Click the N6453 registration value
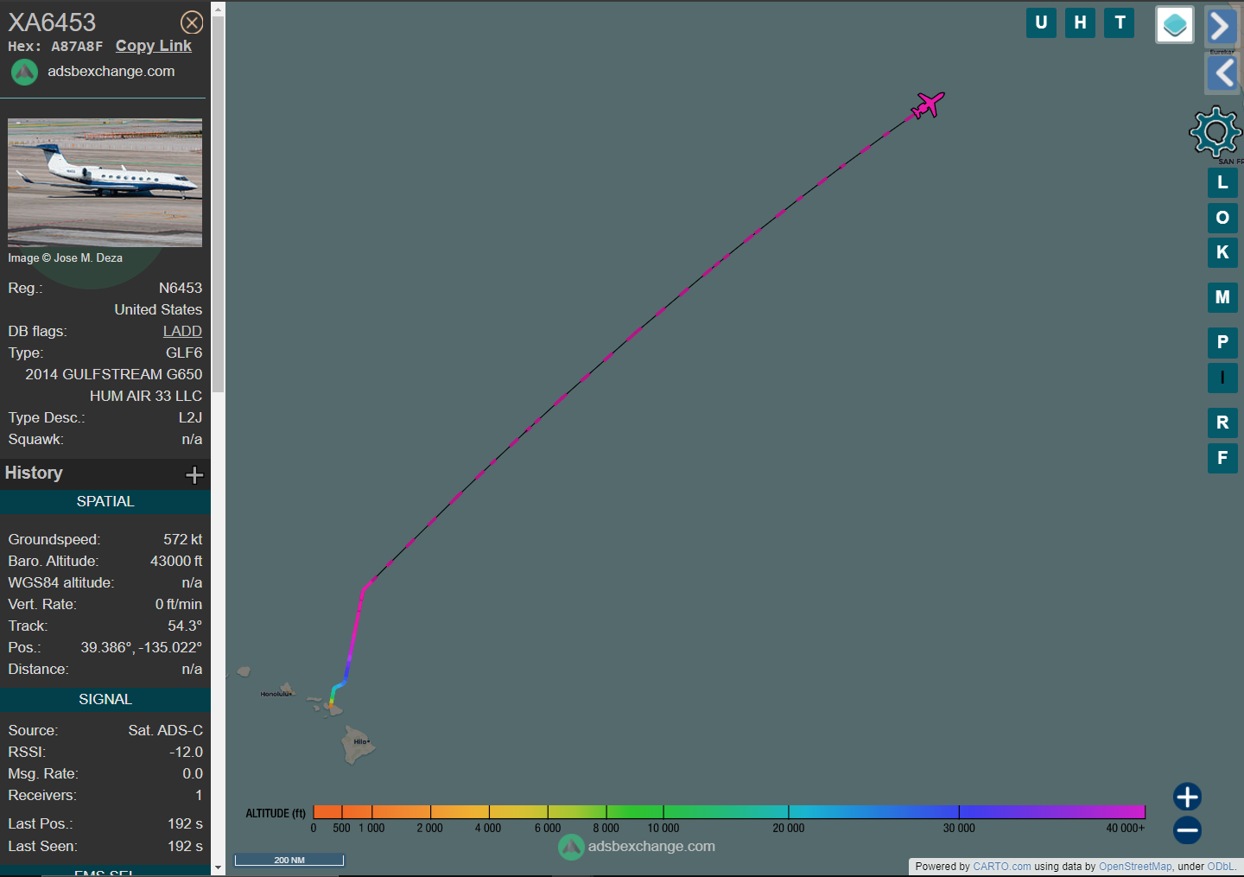 tap(181, 288)
